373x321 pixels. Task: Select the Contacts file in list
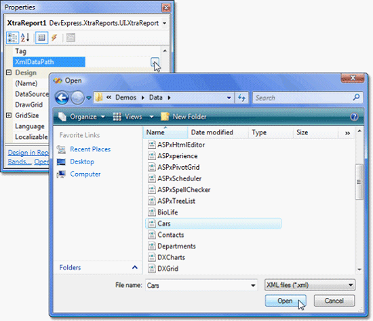[170, 235]
